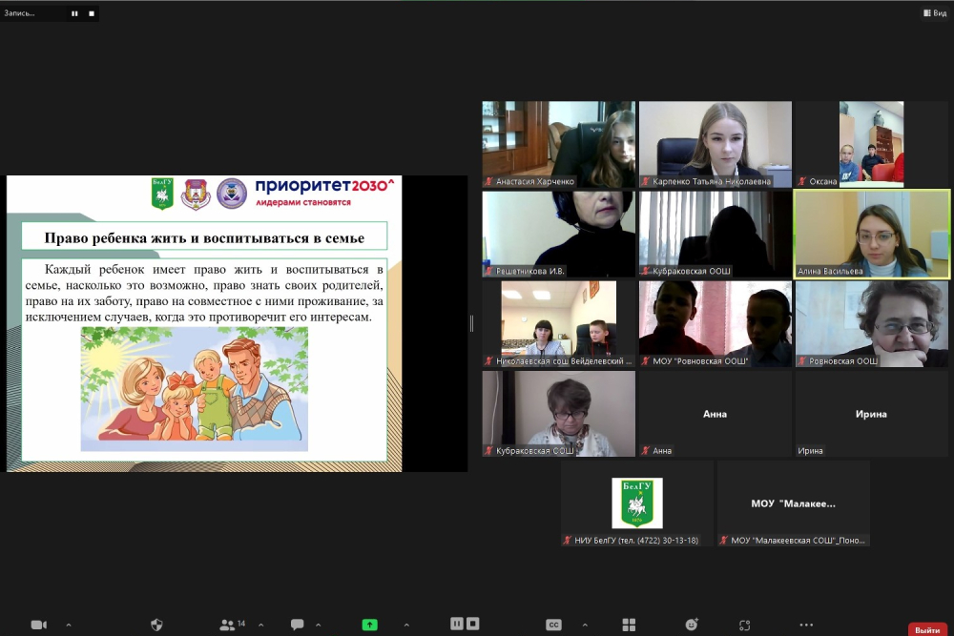The height and width of the screenshot is (636, 954).
Task: Open the Вид view menu
Action: tap(933, 13)
